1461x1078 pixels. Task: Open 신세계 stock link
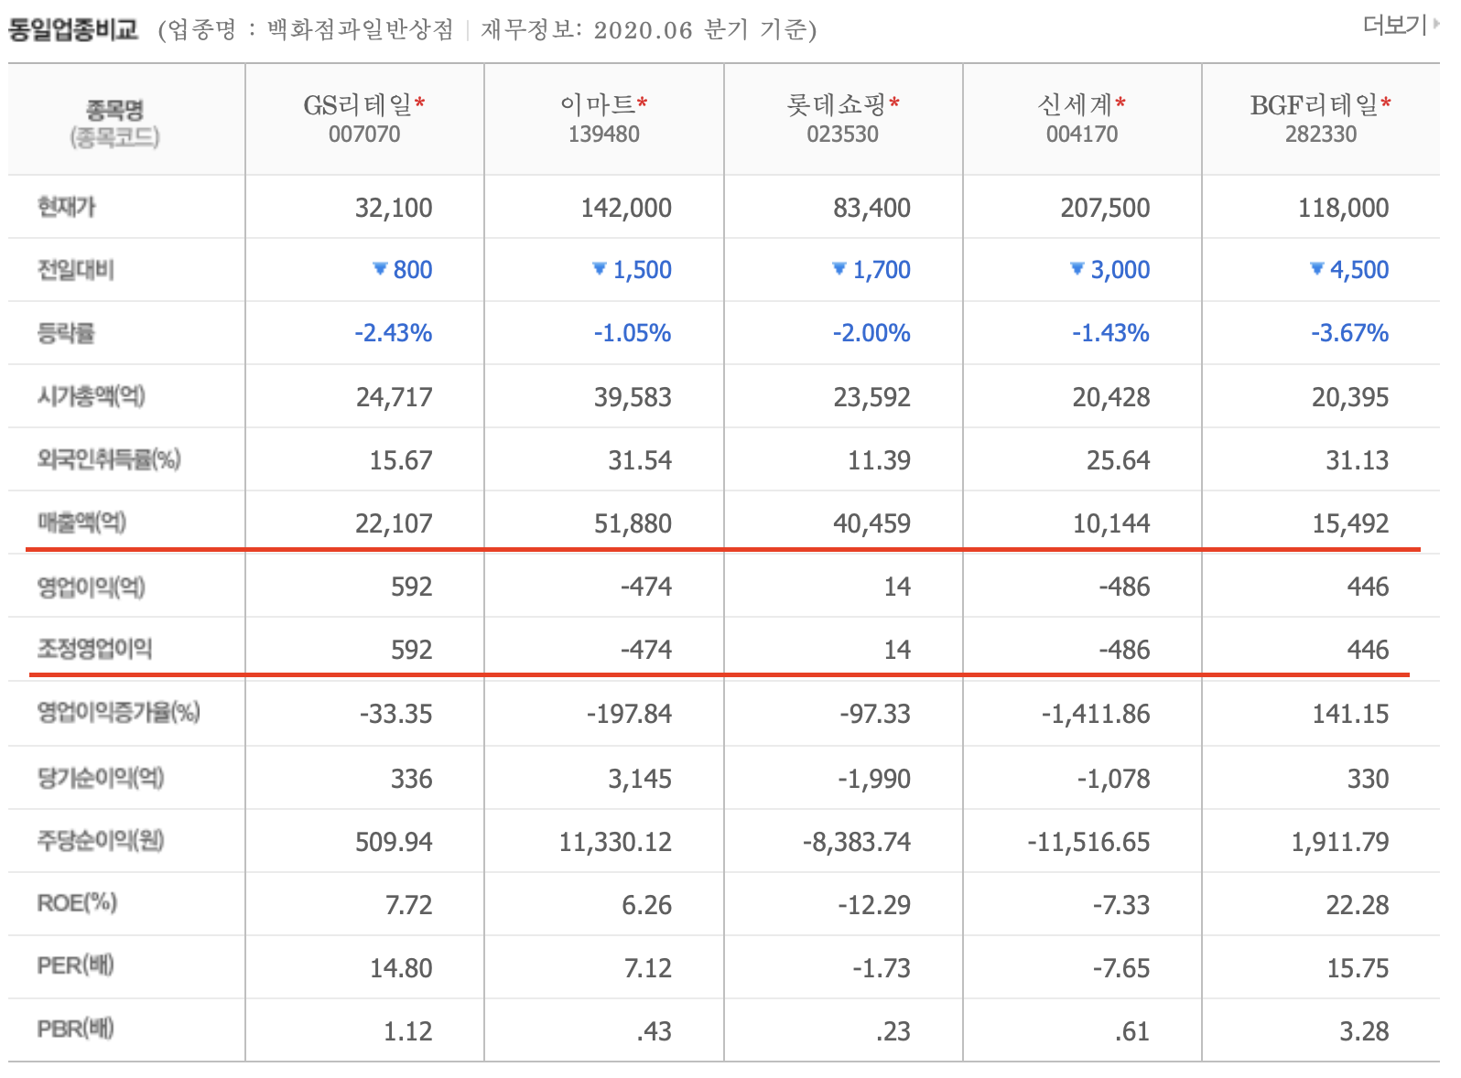(x=1075, y=105)
